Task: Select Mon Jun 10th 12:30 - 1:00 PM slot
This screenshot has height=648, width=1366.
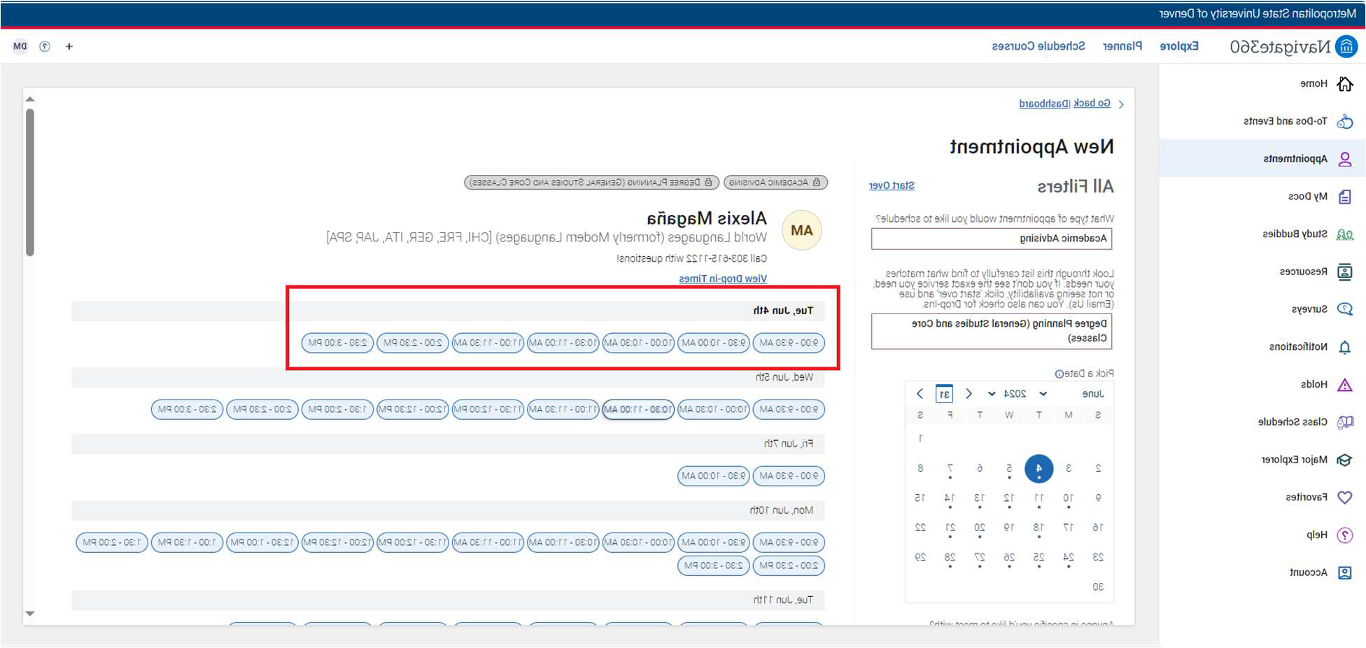Action: (262, 542)
